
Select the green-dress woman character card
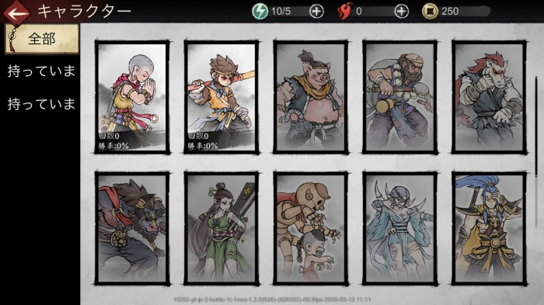click(x=221, y=228)
